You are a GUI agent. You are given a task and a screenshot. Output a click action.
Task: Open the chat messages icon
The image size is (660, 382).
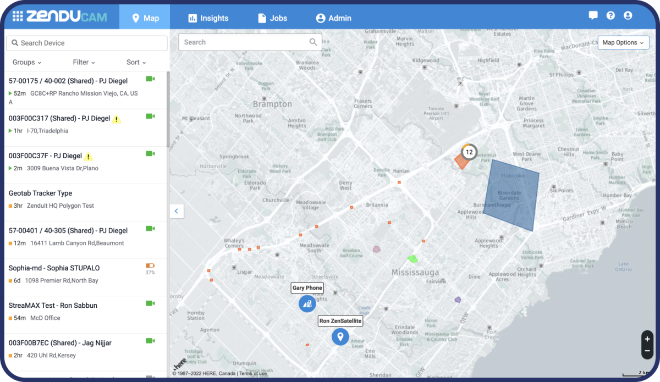(x=593, y=16)
